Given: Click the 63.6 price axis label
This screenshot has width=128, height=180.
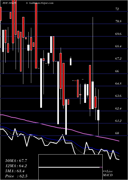Looking at the screenshot, I should coord(118,96).
